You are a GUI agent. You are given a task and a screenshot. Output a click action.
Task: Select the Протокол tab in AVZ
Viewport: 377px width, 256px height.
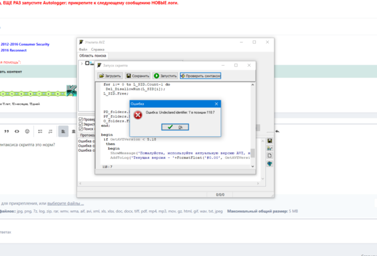pyautogui.click(x=87, y=135)
